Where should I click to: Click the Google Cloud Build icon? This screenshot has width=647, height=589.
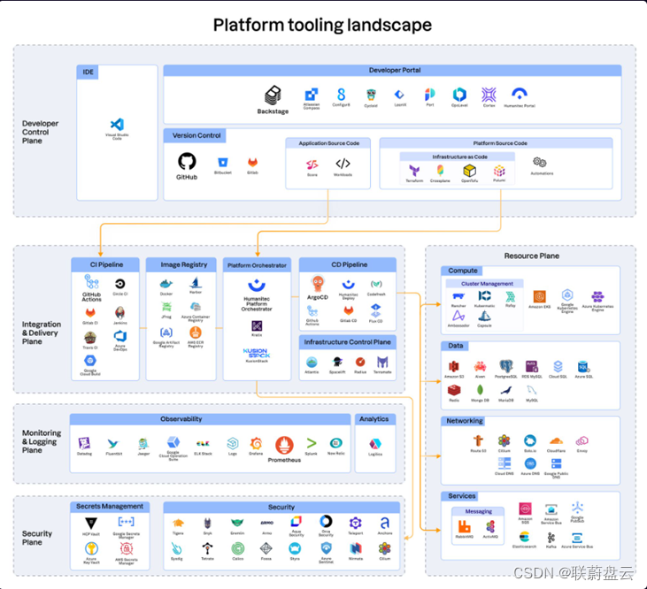pos(90,361)
